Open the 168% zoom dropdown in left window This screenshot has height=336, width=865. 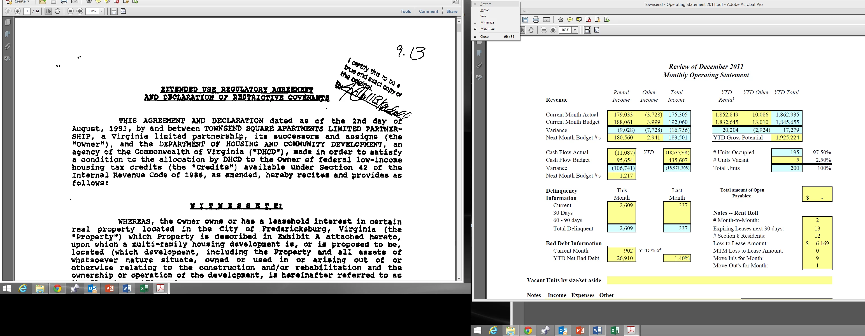(x=101, y=11)
